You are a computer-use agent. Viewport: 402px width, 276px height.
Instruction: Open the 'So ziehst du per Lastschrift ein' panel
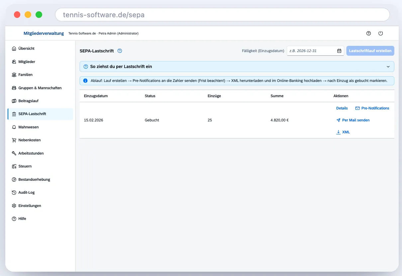[x=237, y=67]
